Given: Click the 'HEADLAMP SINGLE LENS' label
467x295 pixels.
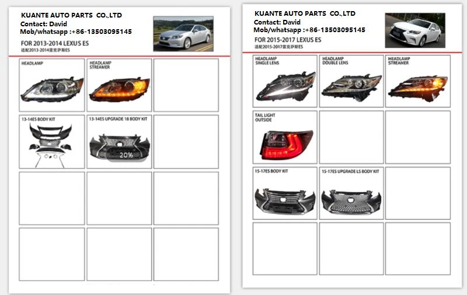Looking at the screenshot, I should click(x=267, y=61).
